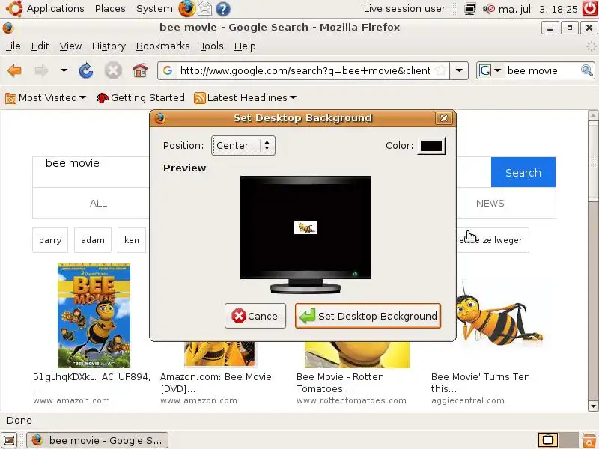Click the show desktop icon in bottom panel

coord(9,440)
